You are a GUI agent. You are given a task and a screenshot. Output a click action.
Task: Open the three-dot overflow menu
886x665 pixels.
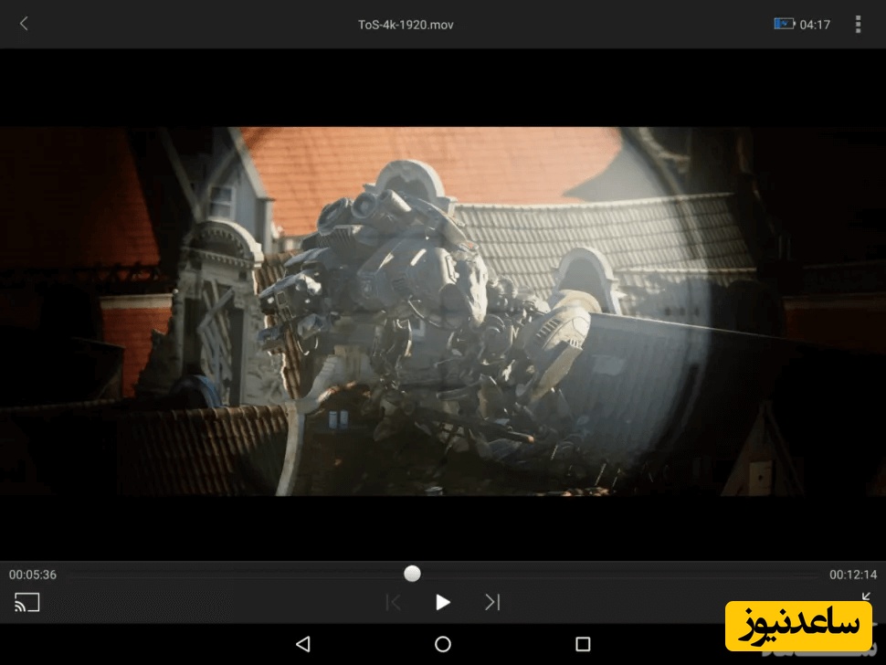(x=857, y=25)
